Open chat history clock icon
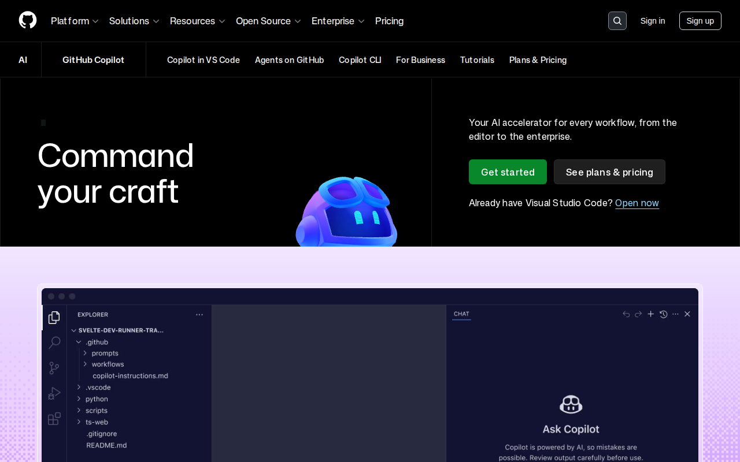This screenshot has height=462, width=740. tap(663, 314)
